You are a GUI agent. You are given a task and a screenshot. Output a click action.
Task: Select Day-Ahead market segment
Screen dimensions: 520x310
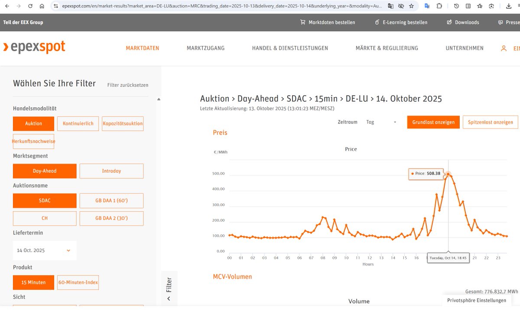(x=45, y=171)
